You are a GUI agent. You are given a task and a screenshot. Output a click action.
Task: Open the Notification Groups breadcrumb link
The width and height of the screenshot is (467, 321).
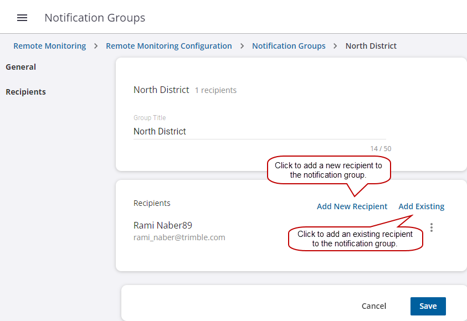click(x=289, y=46)
